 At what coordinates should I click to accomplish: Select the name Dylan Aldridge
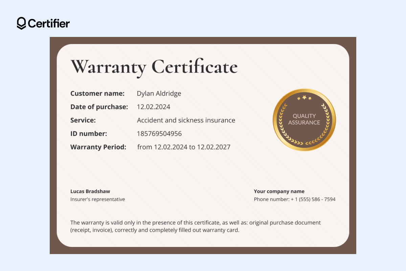pos(159,93)
